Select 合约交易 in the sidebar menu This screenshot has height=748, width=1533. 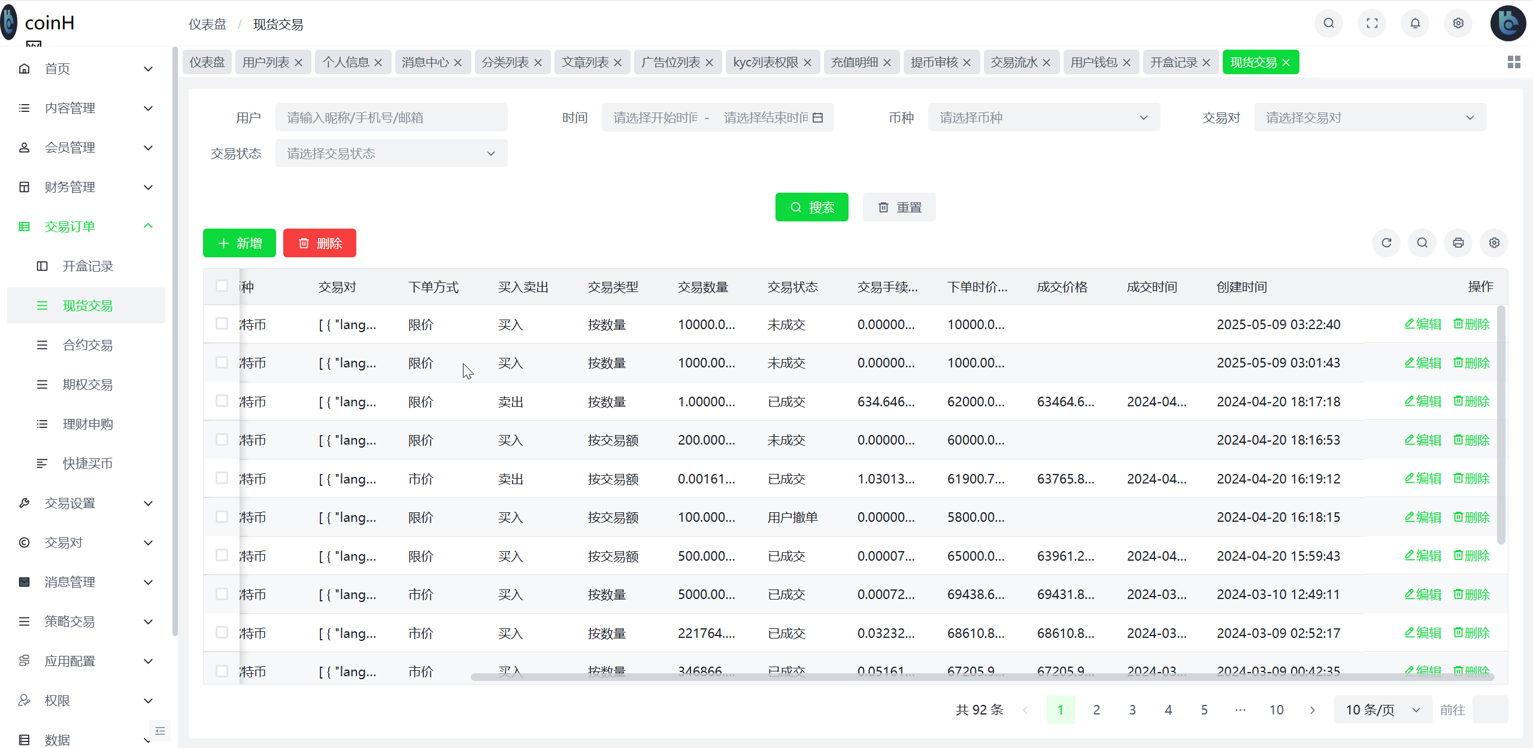(x=87, y=345)
